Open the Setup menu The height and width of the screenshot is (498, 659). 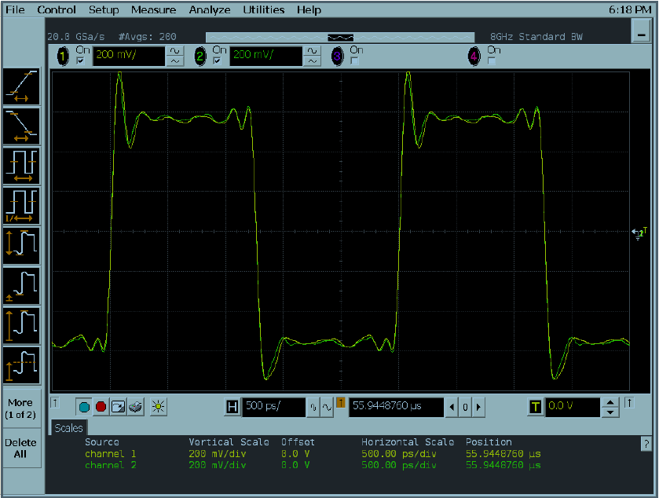[104, 9]
